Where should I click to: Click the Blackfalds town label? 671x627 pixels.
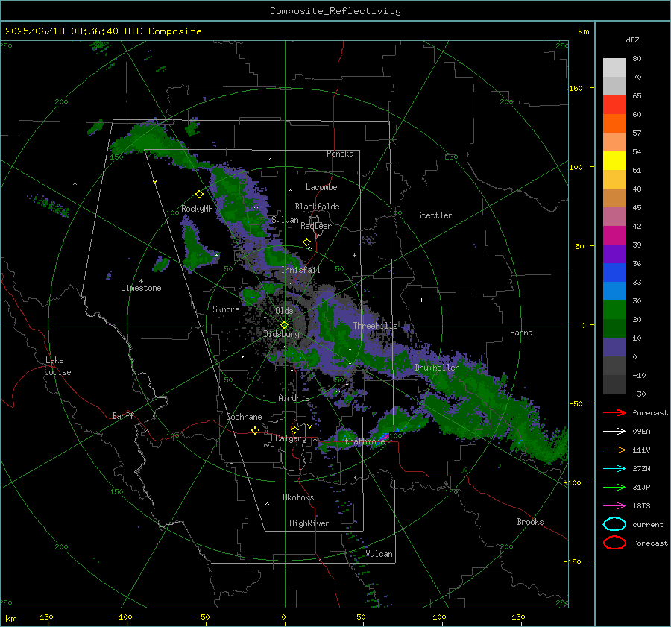[x=317, y=207]
